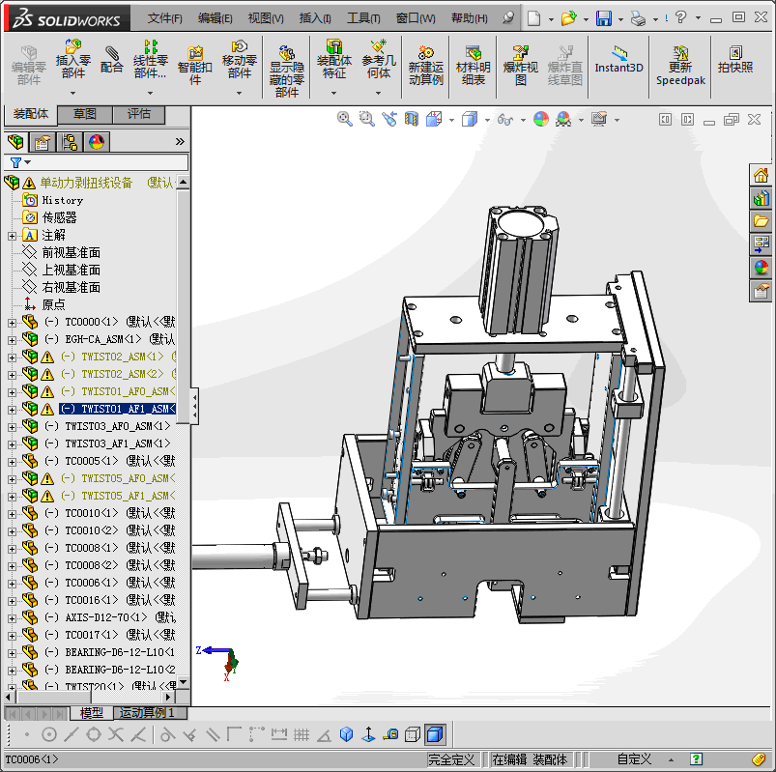
Task: Open the Insert Components dropdown arrow
Action: click(73, 93)
